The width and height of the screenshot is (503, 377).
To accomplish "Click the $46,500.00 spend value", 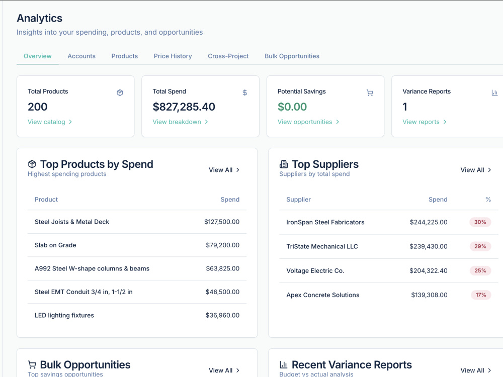I will click(223, 292).
